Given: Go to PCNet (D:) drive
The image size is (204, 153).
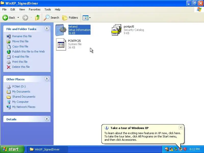Looking at the screenshot, I should coord(19,86).
